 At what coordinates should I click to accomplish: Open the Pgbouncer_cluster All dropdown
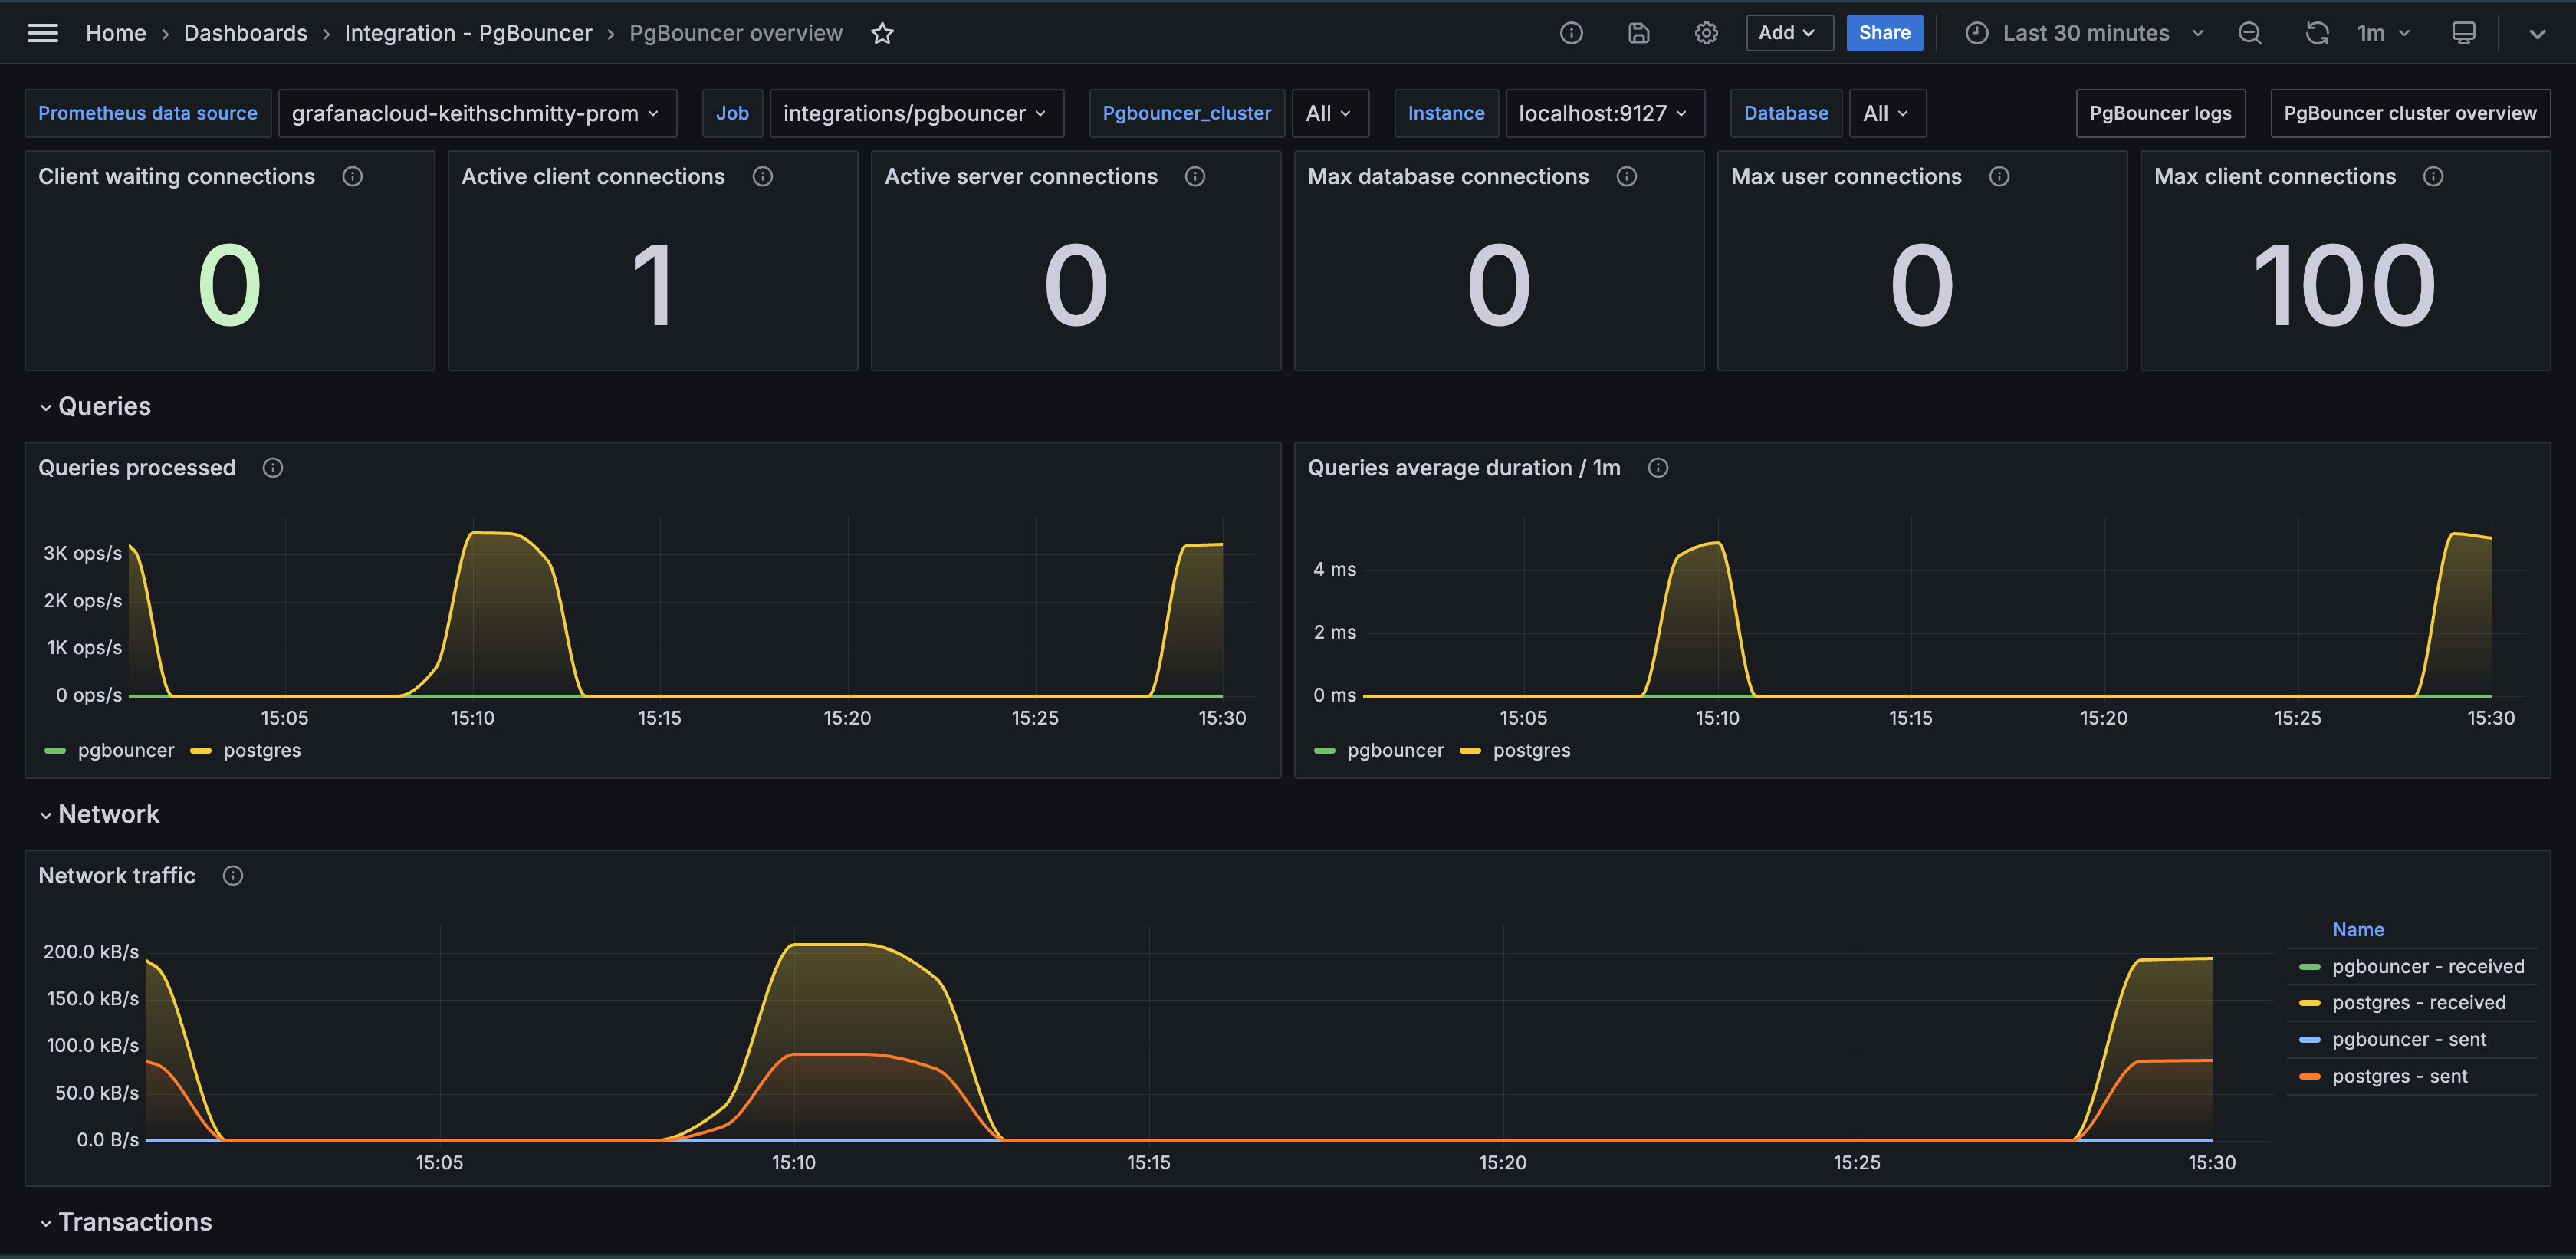[x=1330, y=113]
